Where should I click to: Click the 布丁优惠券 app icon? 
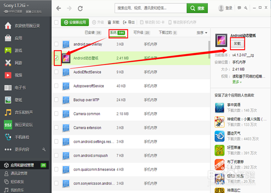click(x=220, y=165)
